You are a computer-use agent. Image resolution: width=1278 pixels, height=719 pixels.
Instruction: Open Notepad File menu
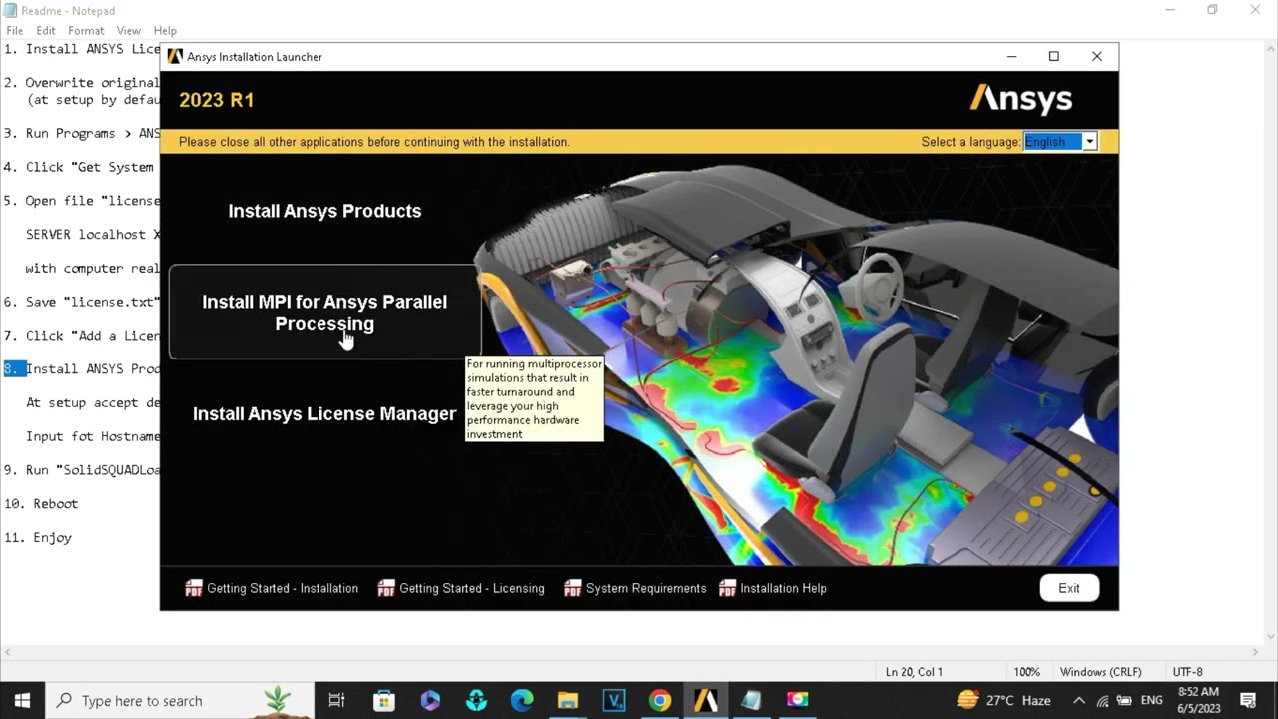click(15, 31)
